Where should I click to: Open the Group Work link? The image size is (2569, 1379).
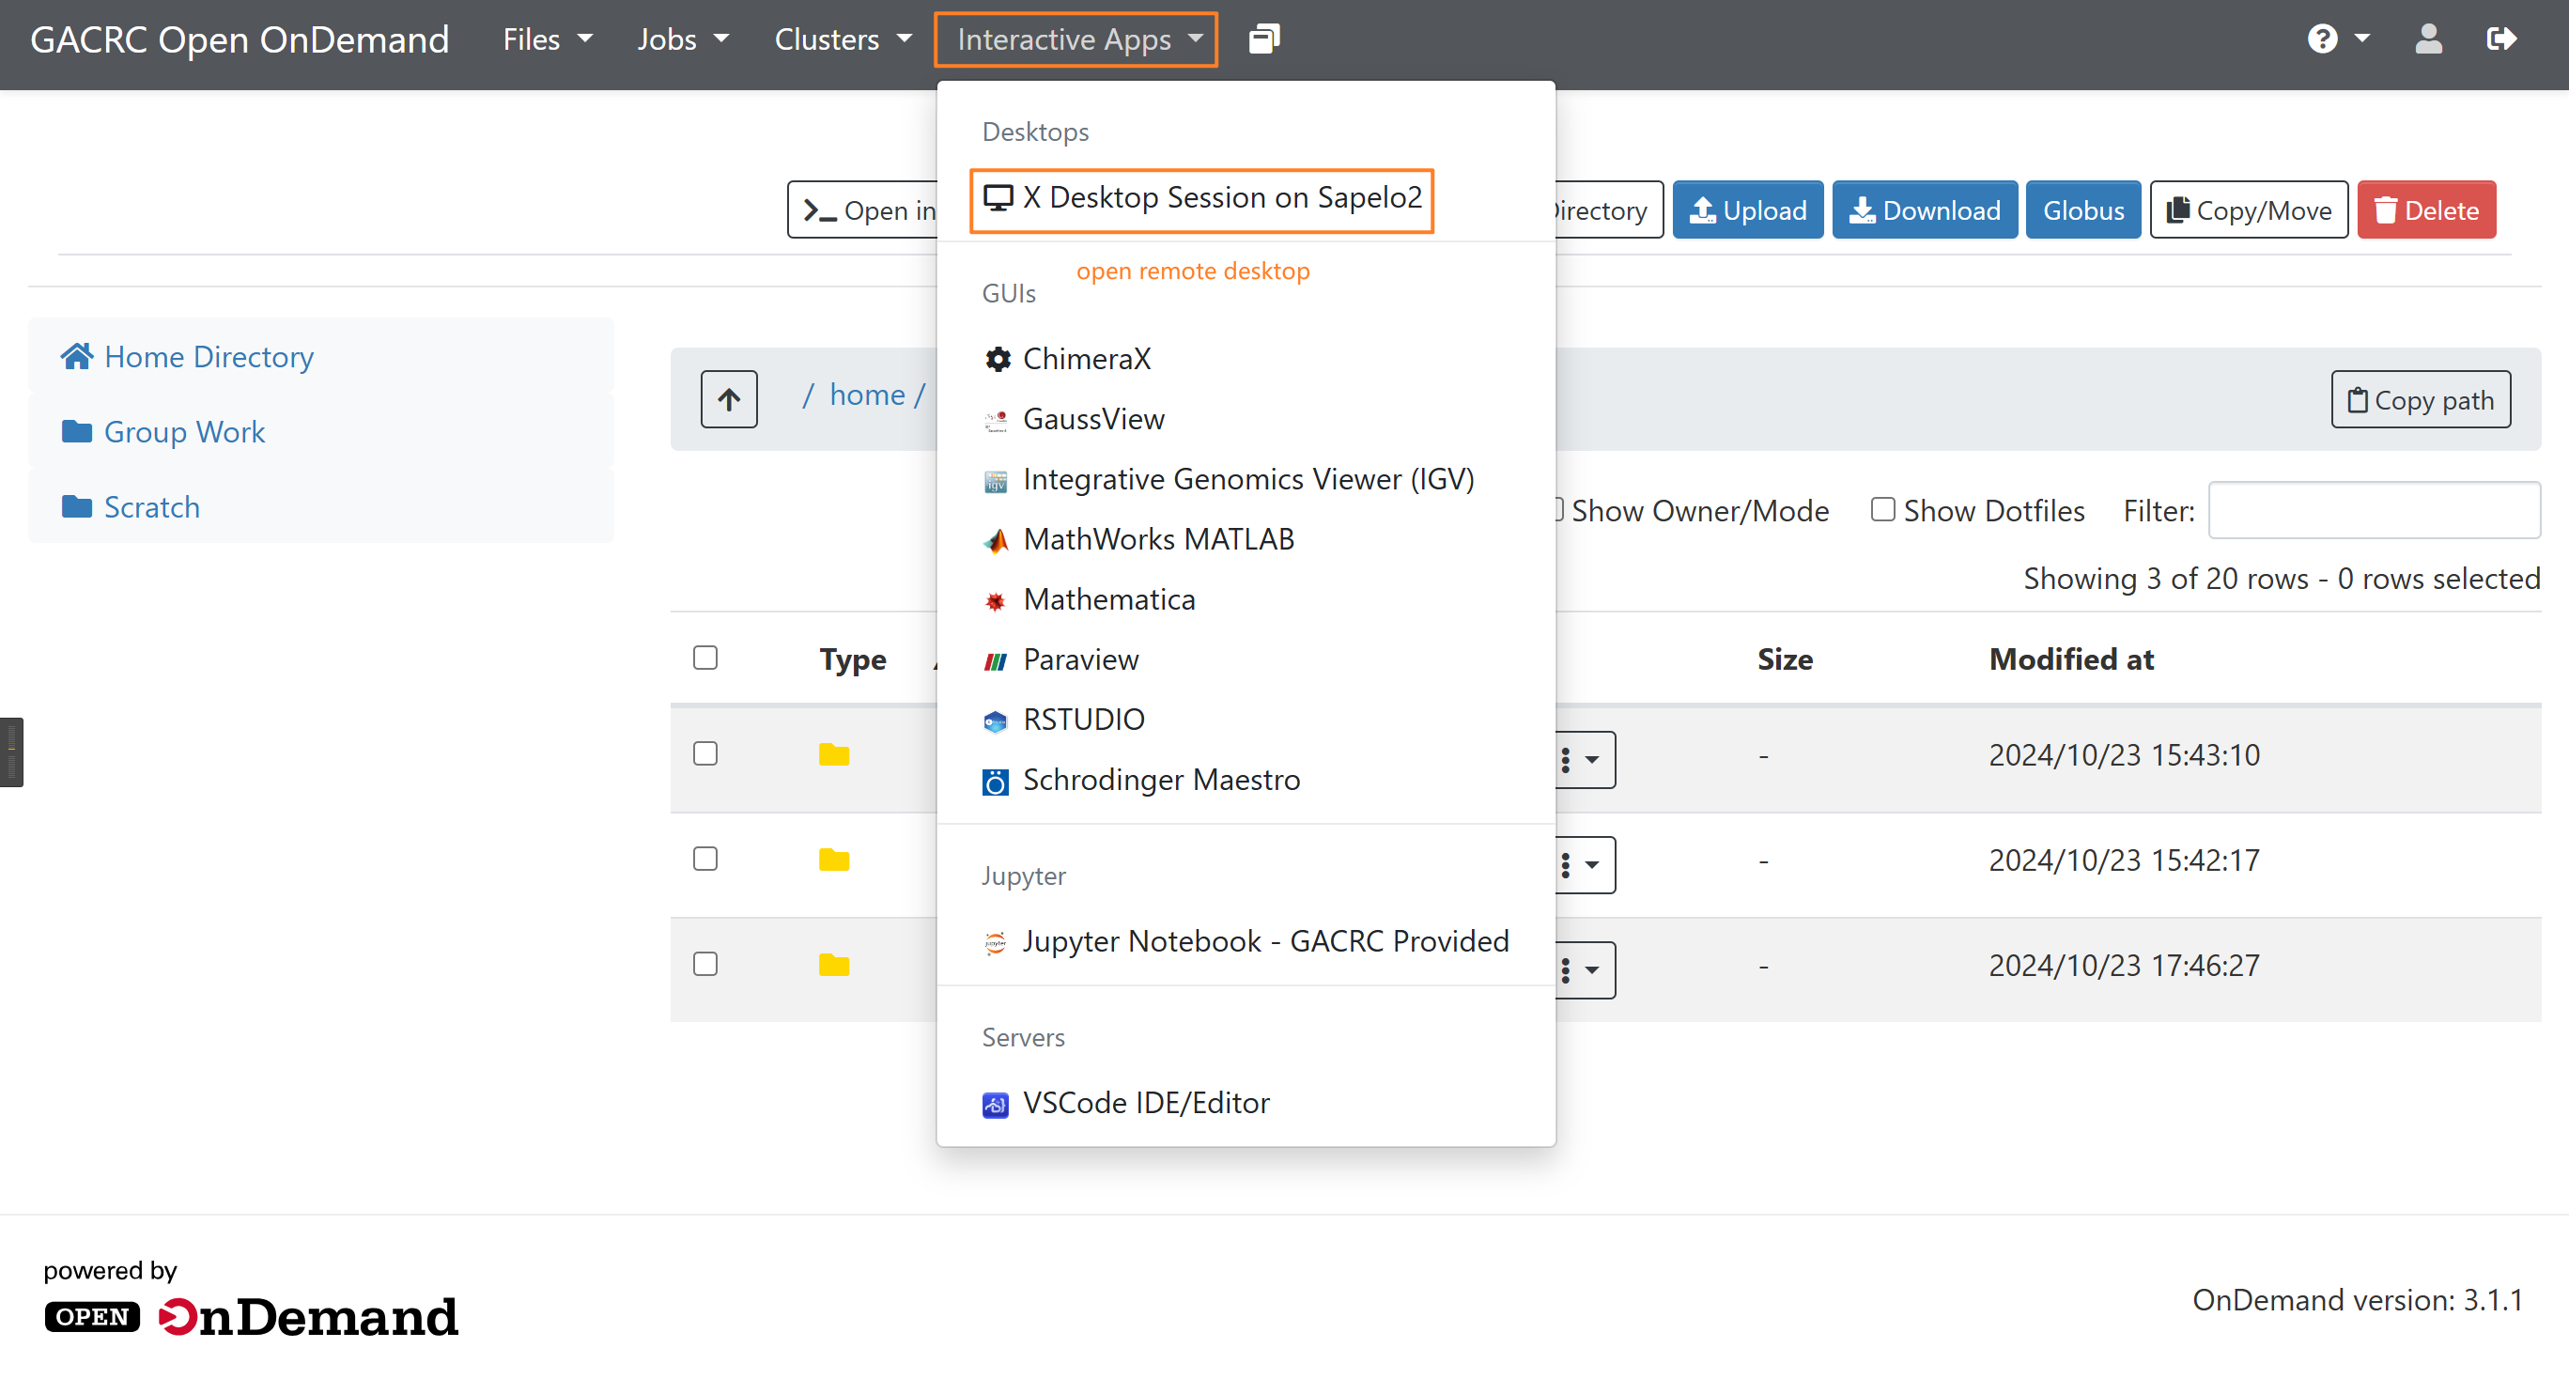(x=184, y=432)
